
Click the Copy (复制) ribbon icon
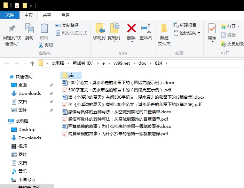pos(29,28)
